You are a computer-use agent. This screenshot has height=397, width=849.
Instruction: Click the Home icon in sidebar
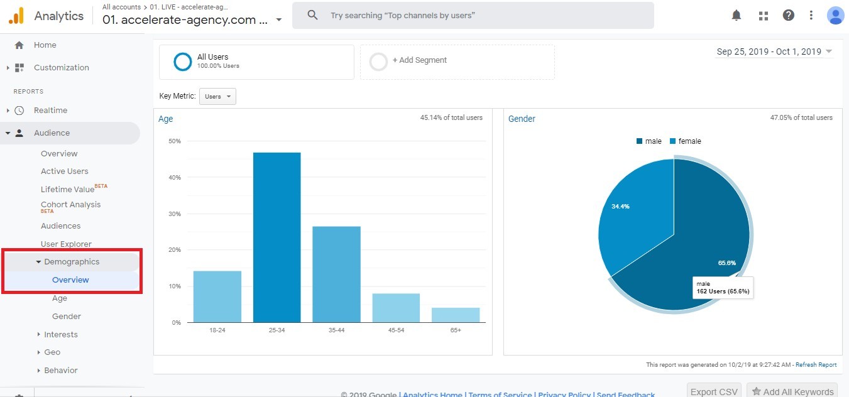tap(19, 45)
